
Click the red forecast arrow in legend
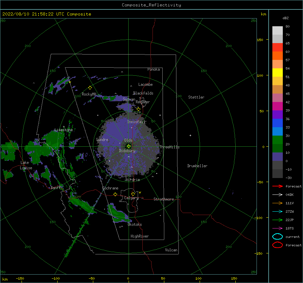point(277,186)
